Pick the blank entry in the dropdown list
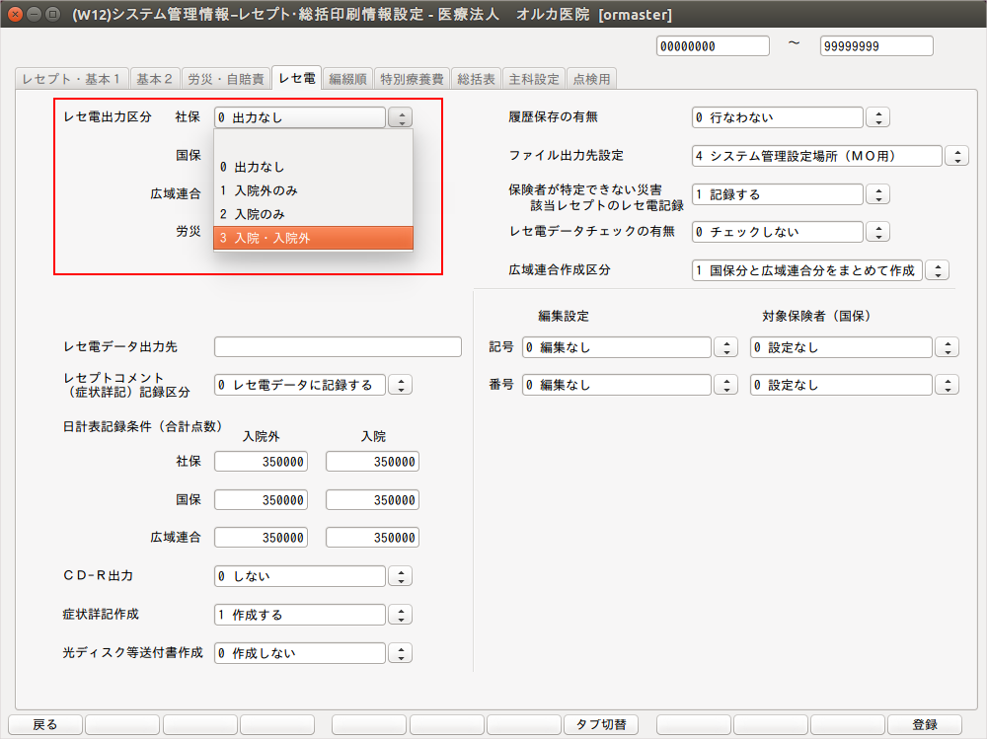Screen dimensions: 987x739 click(x=314, y=143)
